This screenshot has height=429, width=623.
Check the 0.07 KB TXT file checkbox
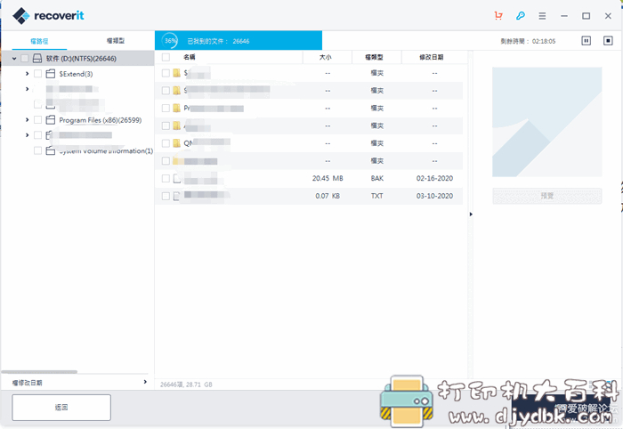166,196
